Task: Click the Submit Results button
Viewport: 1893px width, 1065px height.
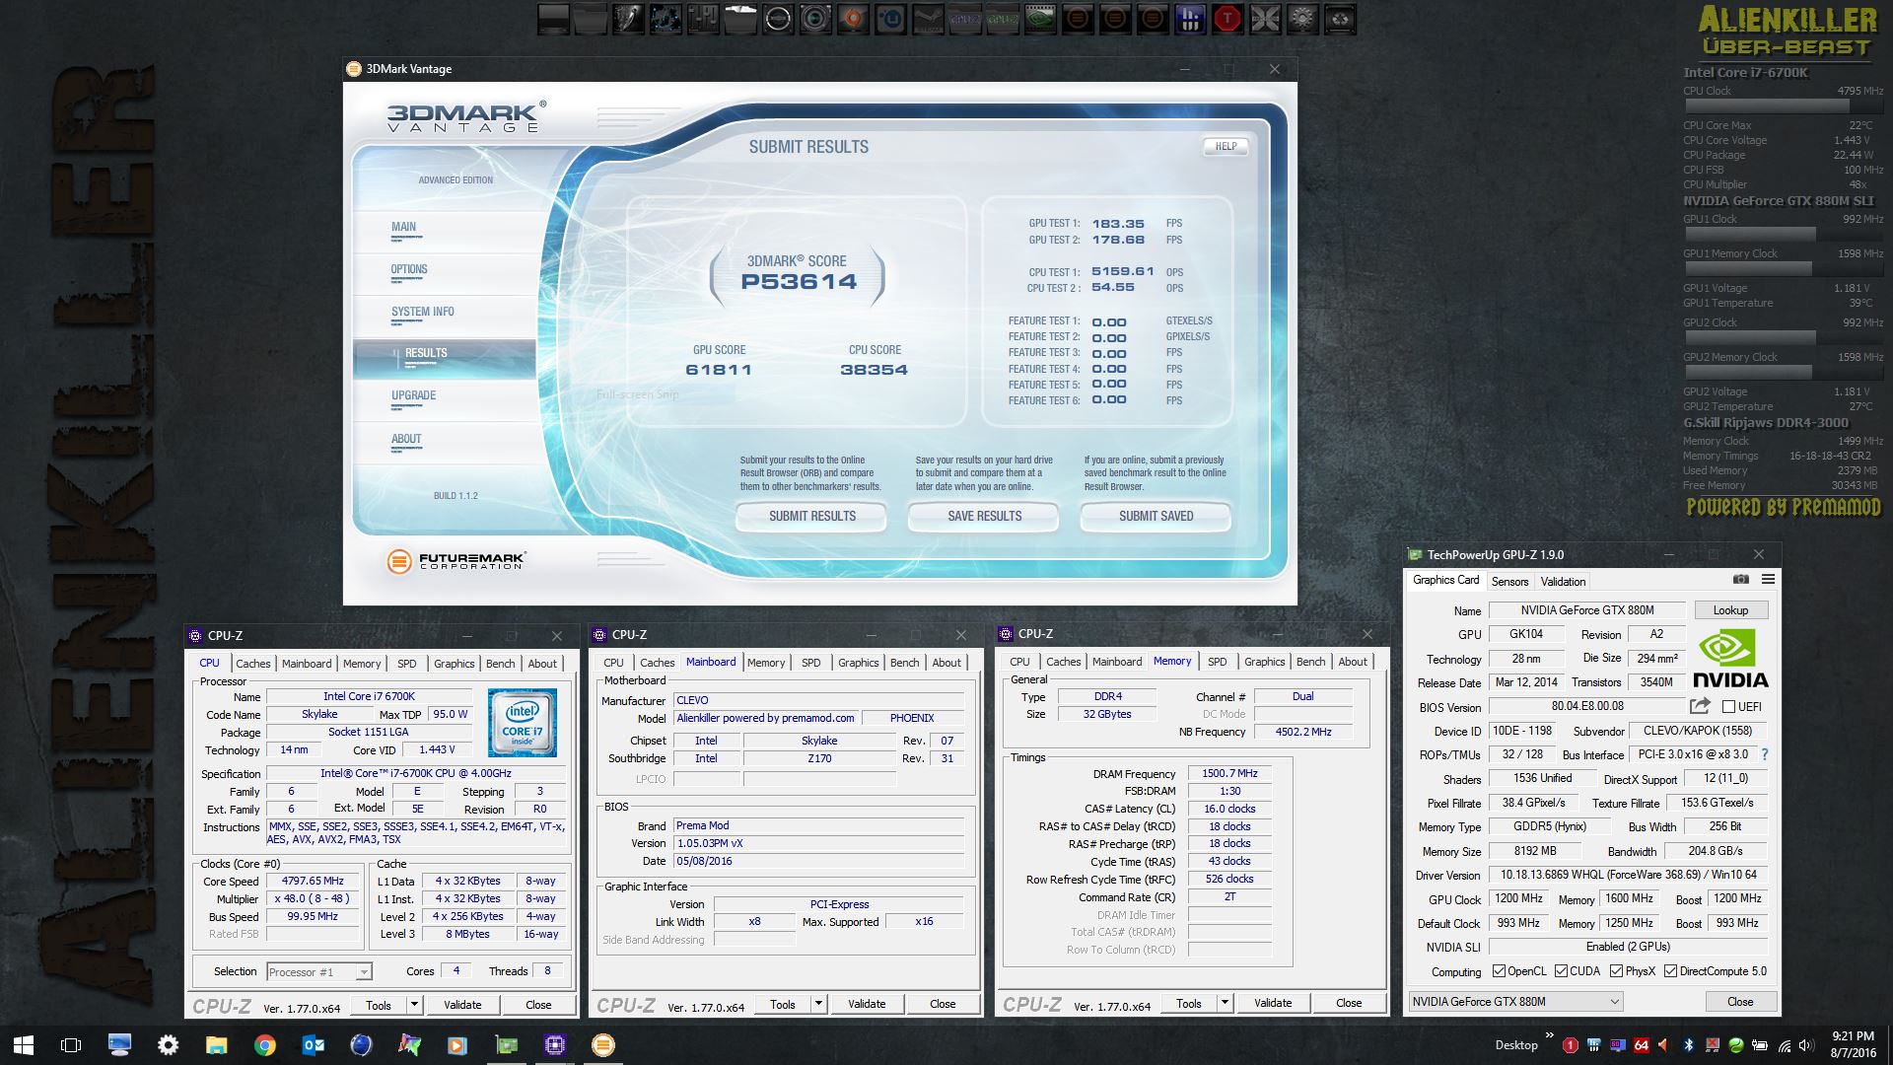Action: pos(811,516)
